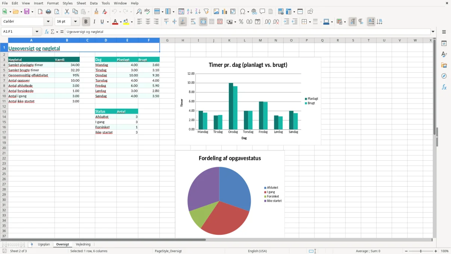Open the sidebar Functions fx icon

click(444, 87)
